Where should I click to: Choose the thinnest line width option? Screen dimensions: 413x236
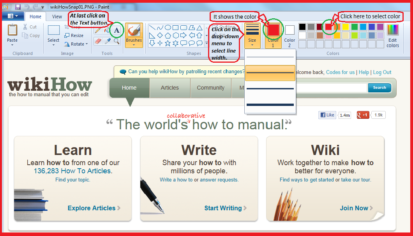(x=270, y=57)
